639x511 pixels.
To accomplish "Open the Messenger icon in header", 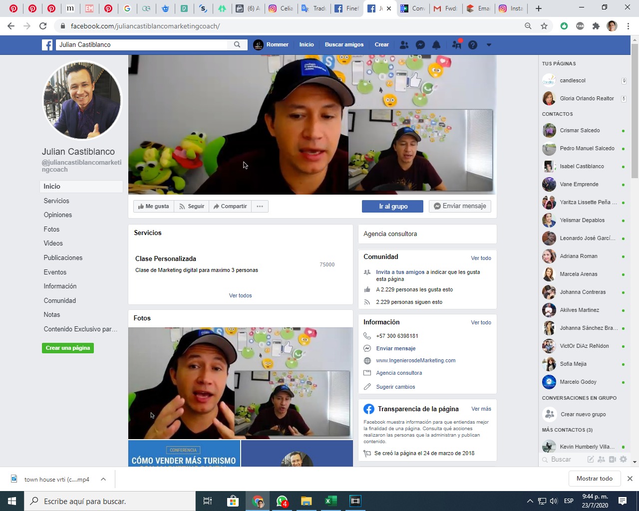I will pyautogui.click(x=420, y=45).
